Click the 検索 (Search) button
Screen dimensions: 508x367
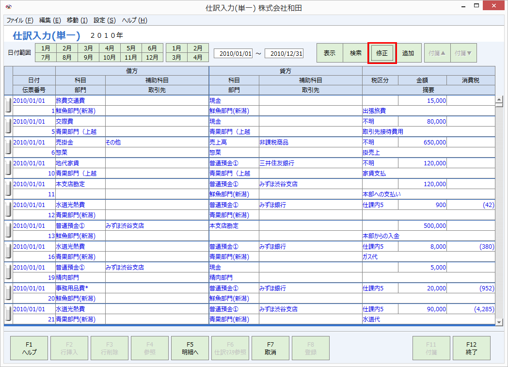(356, 53)
